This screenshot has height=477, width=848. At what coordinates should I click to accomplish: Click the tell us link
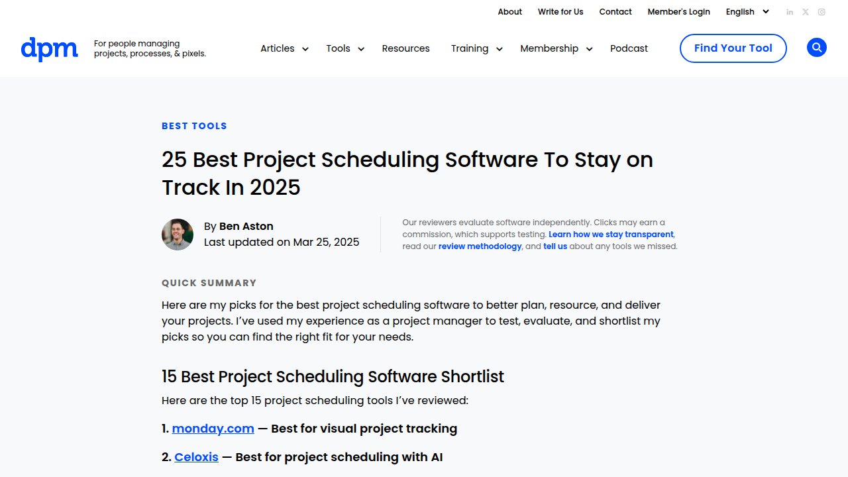coord(555,246)
